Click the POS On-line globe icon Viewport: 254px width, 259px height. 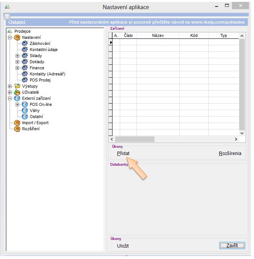[25, 105]
